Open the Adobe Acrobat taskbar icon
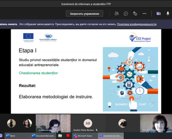The width and height of the screenshot is (172, 139). click(x=68, y=136)
